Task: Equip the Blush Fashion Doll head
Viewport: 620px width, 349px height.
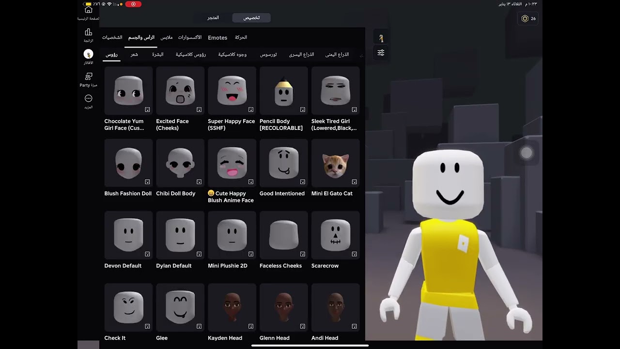Action: click(x=128, y=163)
